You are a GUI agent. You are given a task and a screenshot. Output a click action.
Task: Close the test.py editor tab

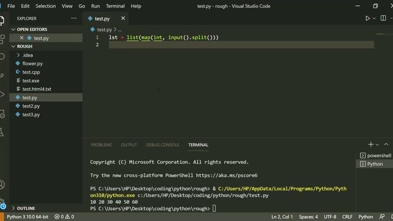[x=123, y=18]
